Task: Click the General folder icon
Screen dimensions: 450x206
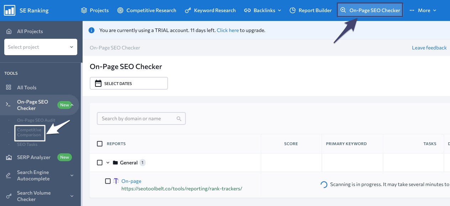Action: [x=115, y=163]
